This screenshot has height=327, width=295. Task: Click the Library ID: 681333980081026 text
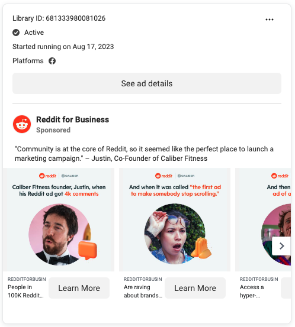(59, 18)
